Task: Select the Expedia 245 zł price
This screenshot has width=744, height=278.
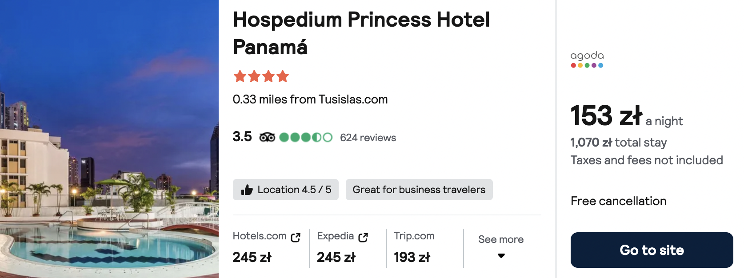Action: [x=336, y=257]
